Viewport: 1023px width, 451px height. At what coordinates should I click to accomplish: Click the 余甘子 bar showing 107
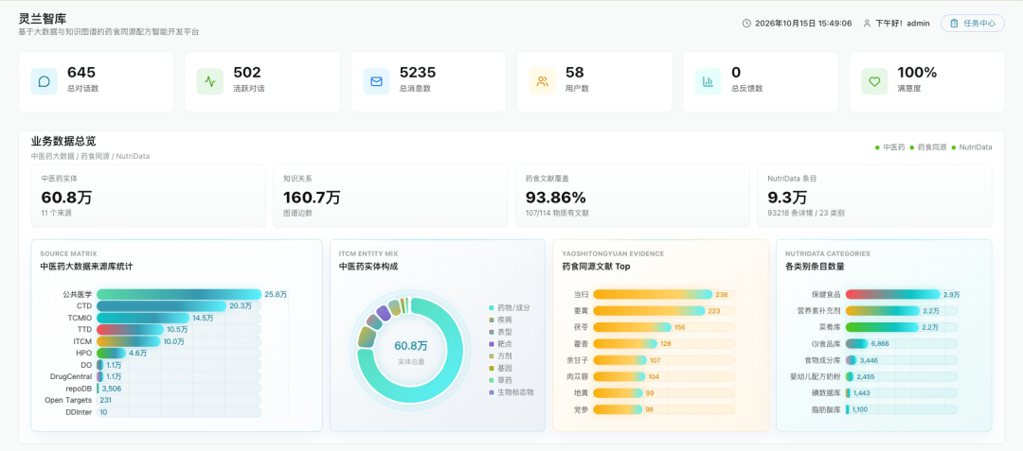(619, 360)
